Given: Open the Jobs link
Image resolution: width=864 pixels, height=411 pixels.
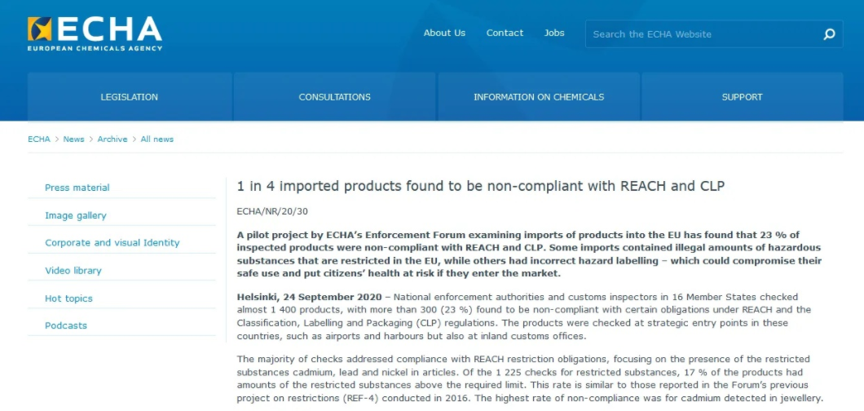Looking at the screenshot, I should [554, 33].
